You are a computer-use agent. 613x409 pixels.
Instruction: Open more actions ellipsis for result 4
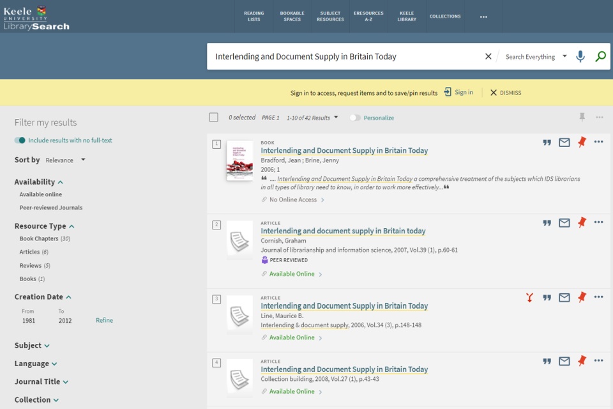pyautogui.click(x=598, y=361)
